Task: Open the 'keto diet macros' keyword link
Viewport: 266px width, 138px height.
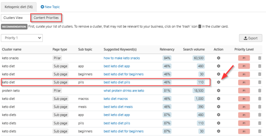Action: coord(116,99)
